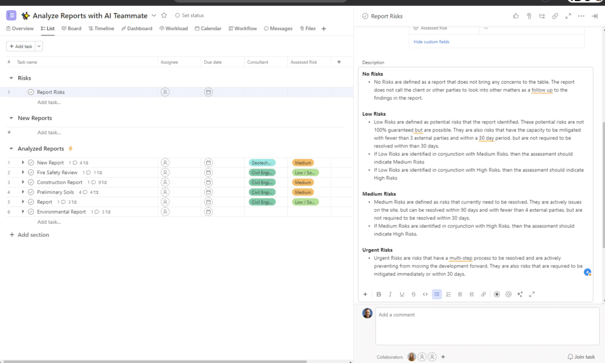Copy the task link with the link icon
The image size is (605, 363).
[x=555, y=16]
